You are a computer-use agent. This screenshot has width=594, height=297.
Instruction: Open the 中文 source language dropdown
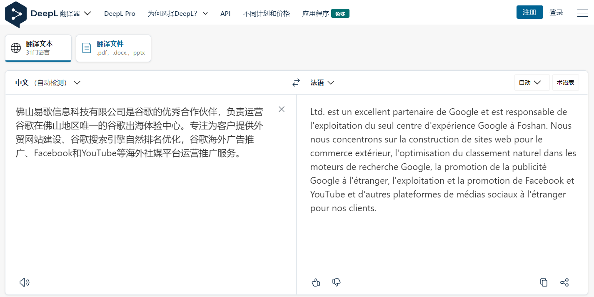[48, 82]
